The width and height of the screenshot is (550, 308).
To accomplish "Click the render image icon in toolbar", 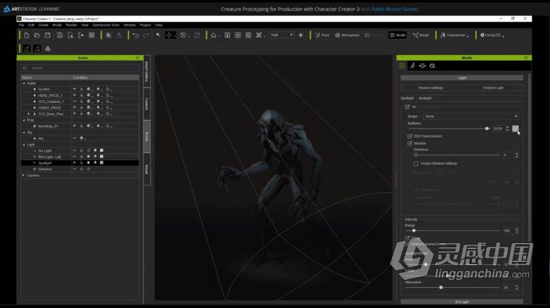I will (92, 35).
